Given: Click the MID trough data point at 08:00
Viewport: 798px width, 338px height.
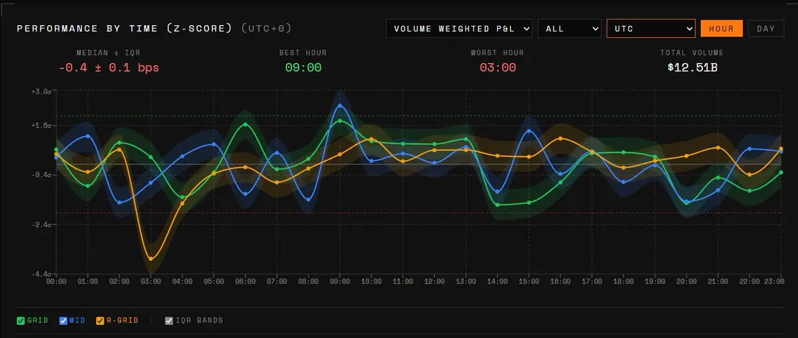Looking at the screenshot, I should point(308,200).
